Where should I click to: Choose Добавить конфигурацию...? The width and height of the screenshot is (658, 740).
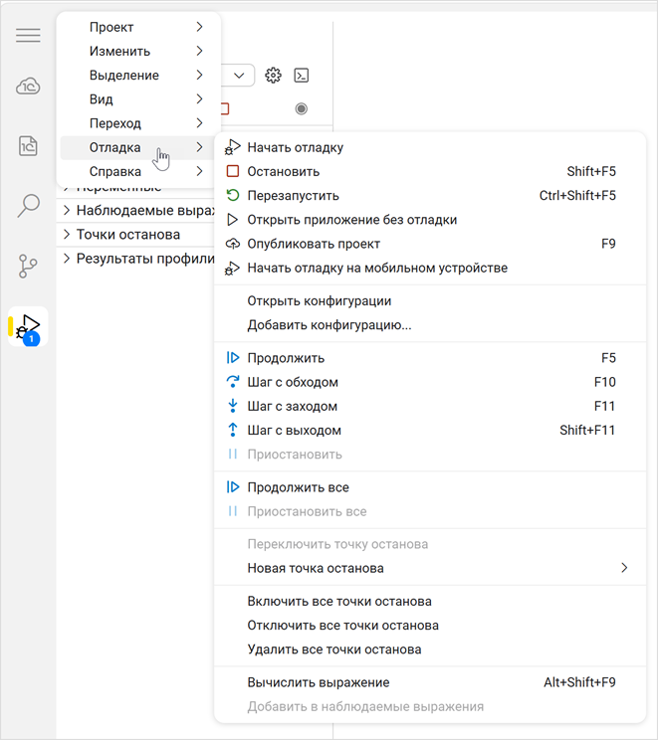pyautogui.click(x=430, y=325)
